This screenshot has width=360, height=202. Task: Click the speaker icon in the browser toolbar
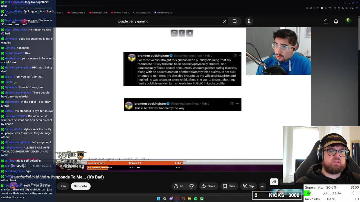point(335,8)
